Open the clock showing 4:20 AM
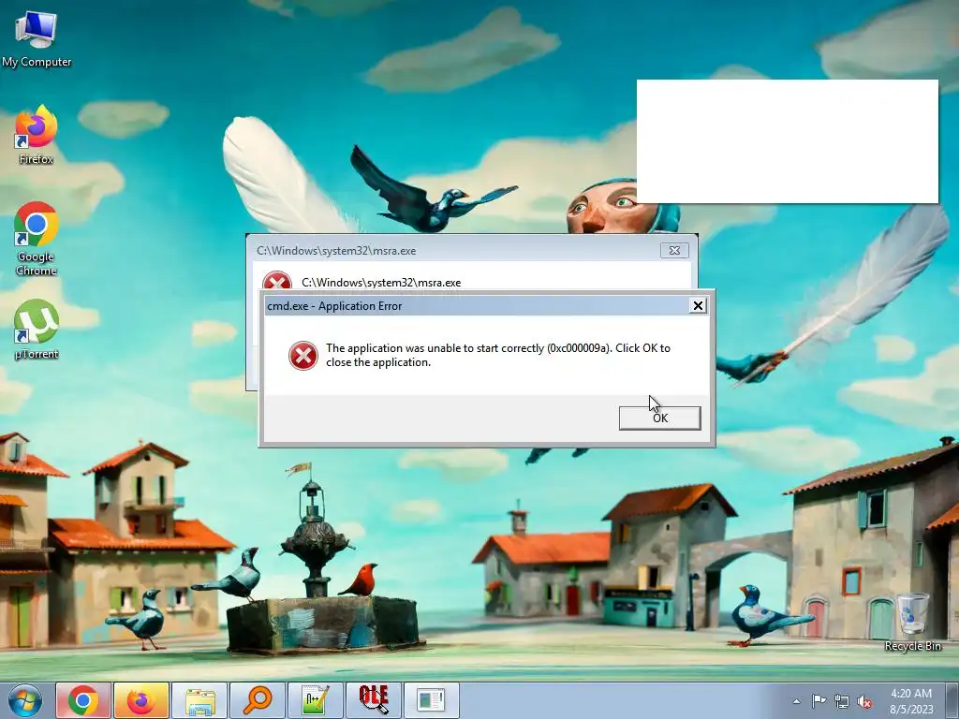The width and height of the screenshot is (959, 719). (x=911, y=700)
